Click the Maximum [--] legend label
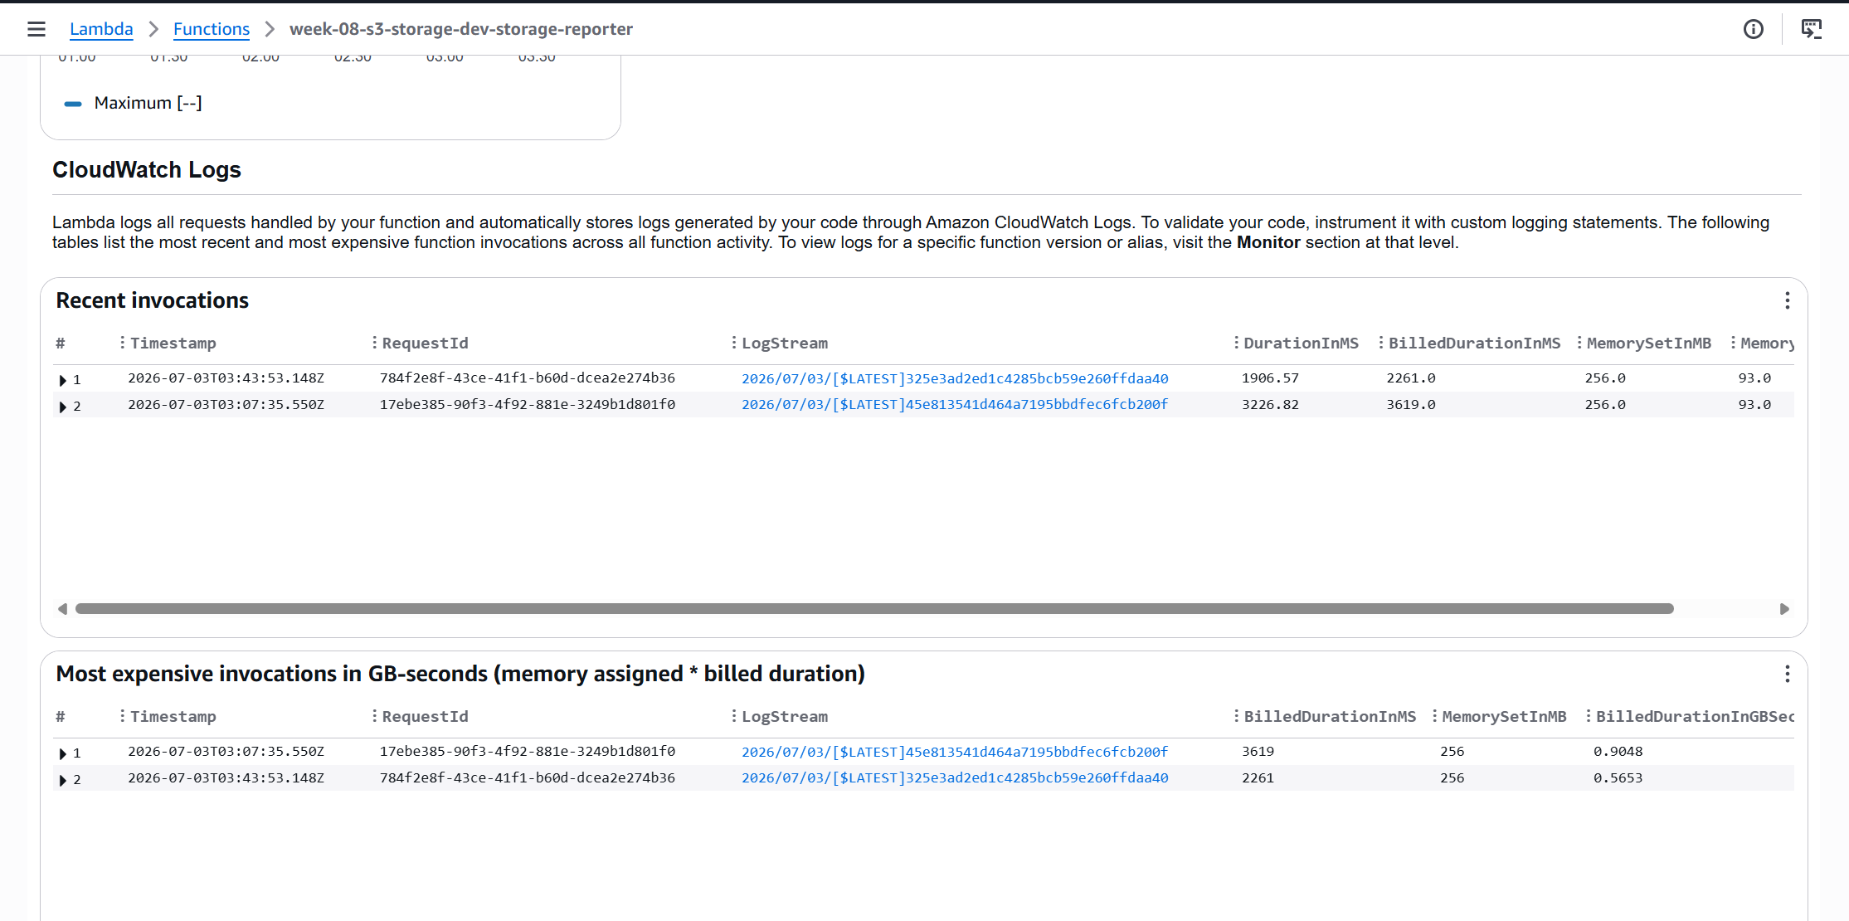The width and height of the screenshot is (1849, 921). click(148, 103)
